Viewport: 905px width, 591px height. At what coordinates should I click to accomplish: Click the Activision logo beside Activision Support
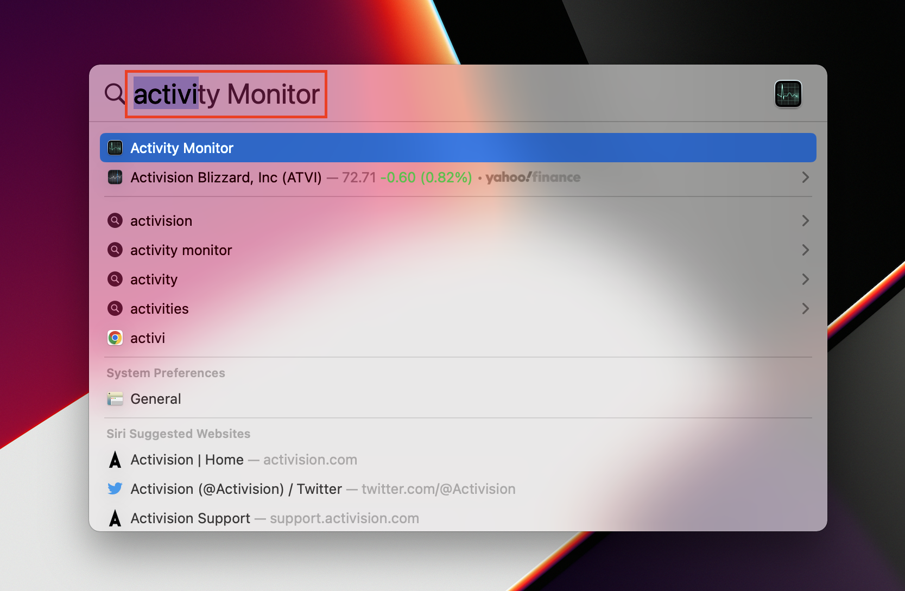[115, 518]
